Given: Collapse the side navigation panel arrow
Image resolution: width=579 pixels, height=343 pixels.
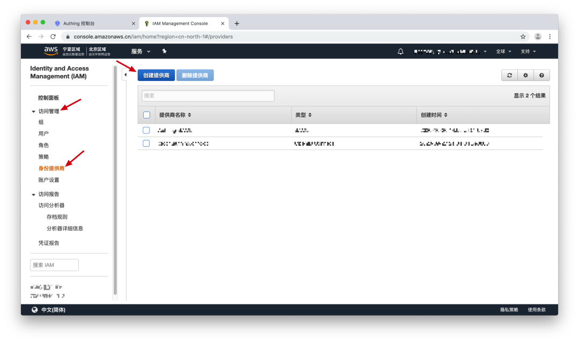Looking at the screenshot, I should 125,75.
